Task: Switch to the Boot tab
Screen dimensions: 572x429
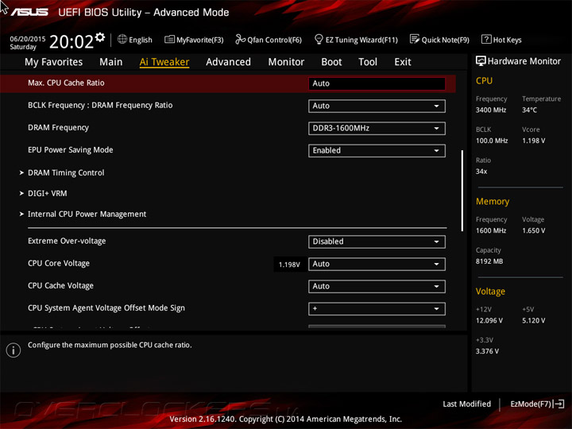Action: [x=331, y=62]
